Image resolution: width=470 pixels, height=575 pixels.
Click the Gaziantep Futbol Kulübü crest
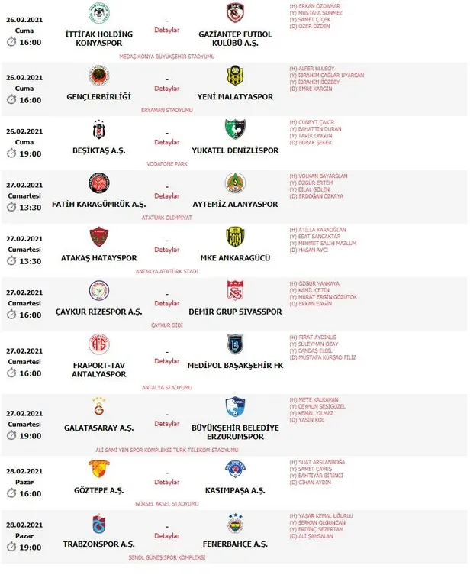[x=235, y=13]
